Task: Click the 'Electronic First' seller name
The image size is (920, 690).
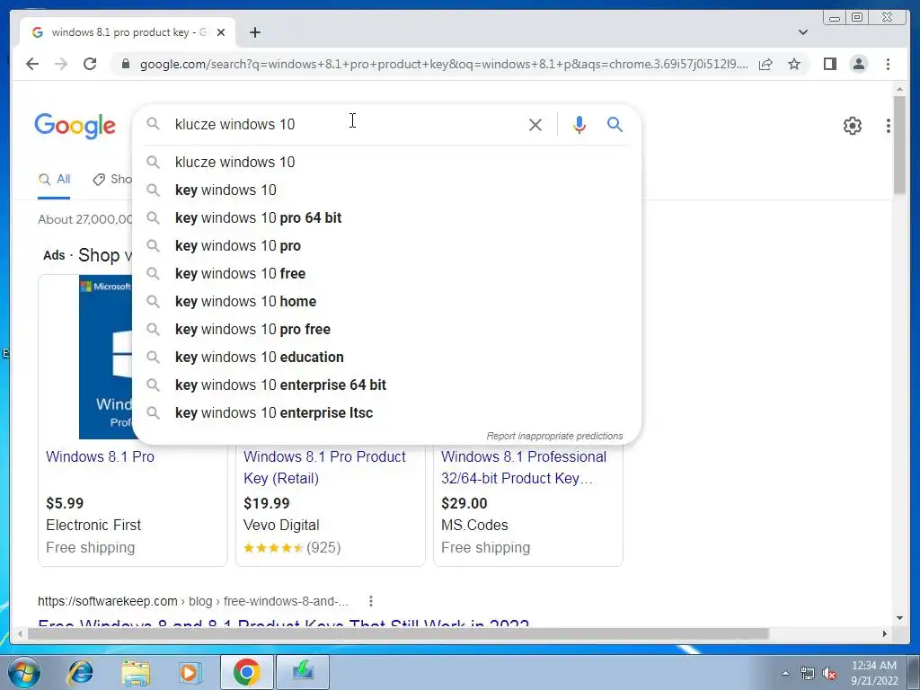Action: [x=93, y=525]
